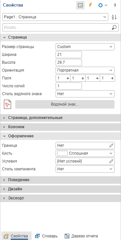
Task: Open the Стиль водяного знака dropdown
Action: tap(85, 94)
